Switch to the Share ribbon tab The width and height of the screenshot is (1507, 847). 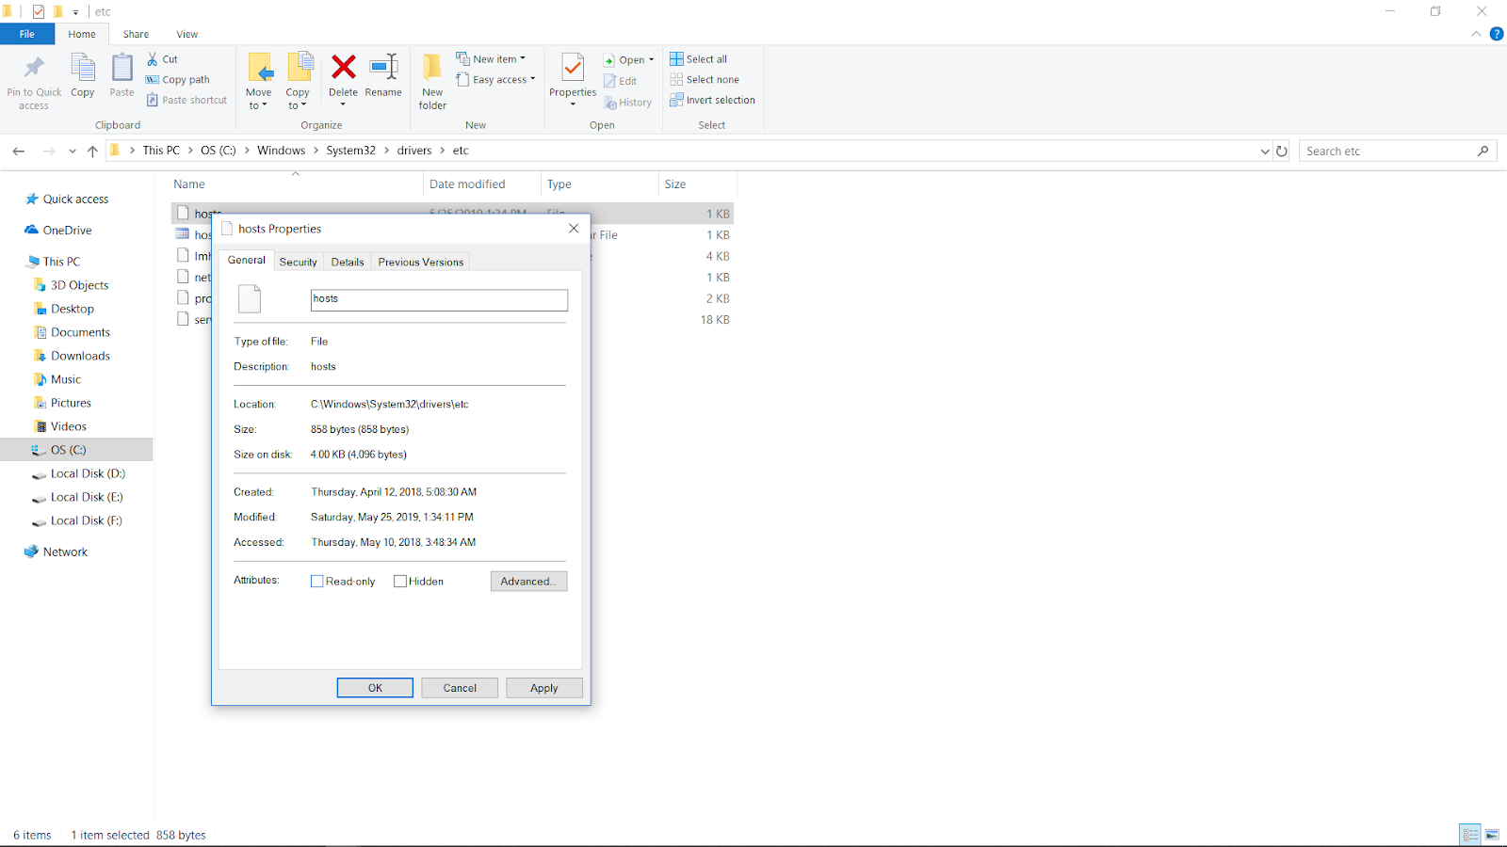[136, 34]
